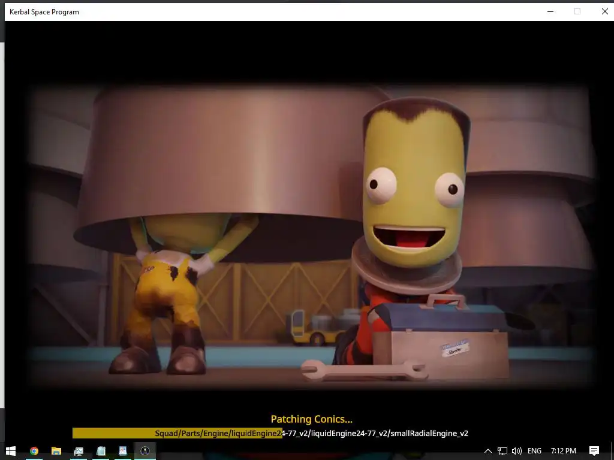
Task: Open Google Chrome from the taskbar
Action: coord(34,451)
